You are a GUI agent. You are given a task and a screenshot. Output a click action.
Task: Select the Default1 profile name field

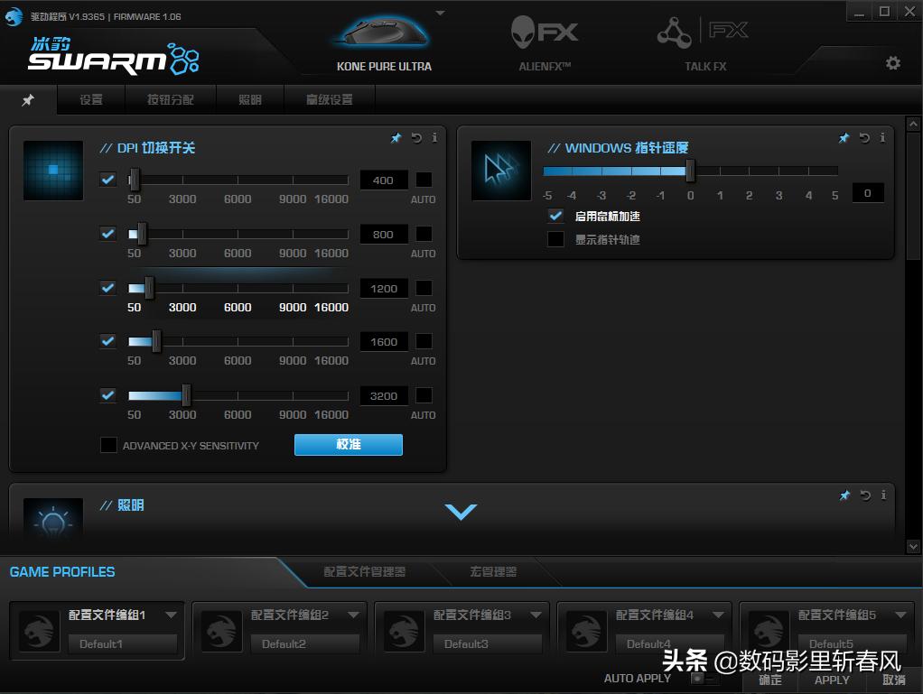click(123, 644)
